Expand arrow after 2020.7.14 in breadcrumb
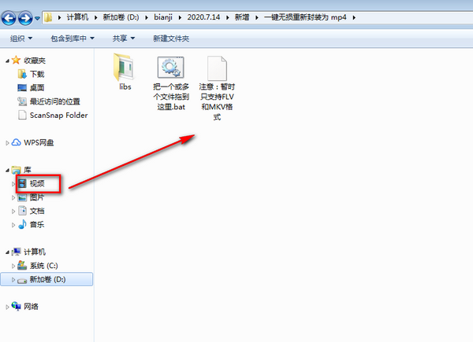 pyautogui.click(x=228, y=18)
